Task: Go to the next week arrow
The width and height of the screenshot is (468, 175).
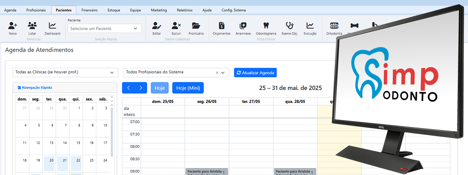Action: tap(141, 88)
